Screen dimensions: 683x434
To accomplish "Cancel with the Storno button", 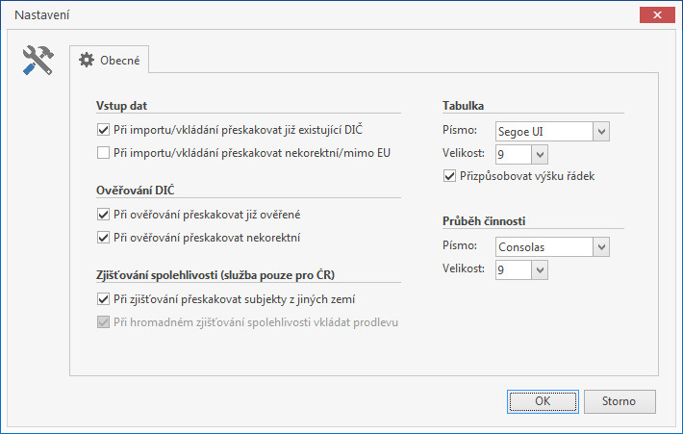I will pos(620,401).
